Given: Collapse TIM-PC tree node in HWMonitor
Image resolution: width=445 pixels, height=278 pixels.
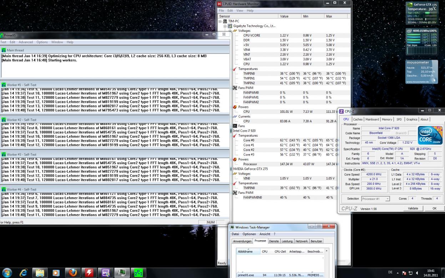Looking at the screenshot, I should click(221, 21).
